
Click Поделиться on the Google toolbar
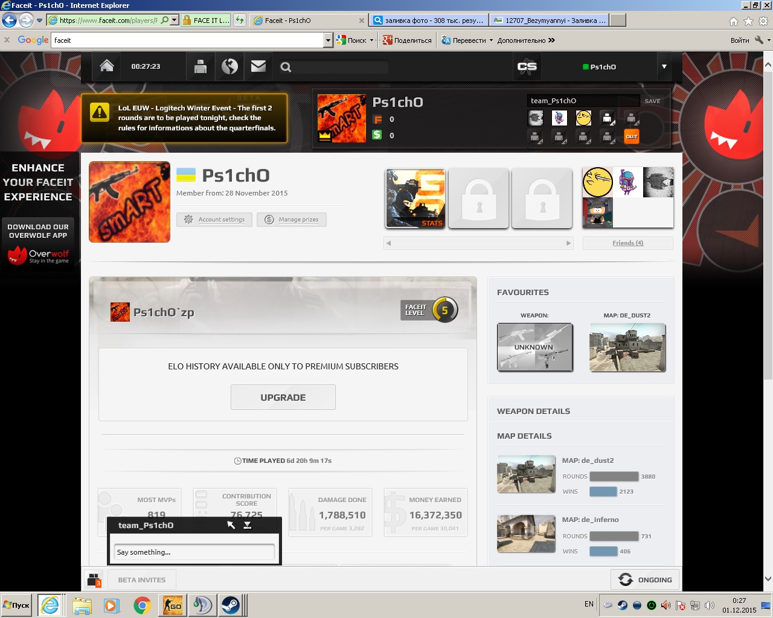408,40
